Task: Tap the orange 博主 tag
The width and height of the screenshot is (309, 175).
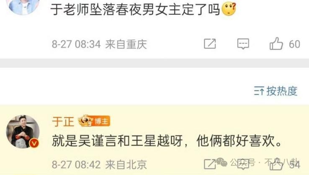Action: pos(101,121)
